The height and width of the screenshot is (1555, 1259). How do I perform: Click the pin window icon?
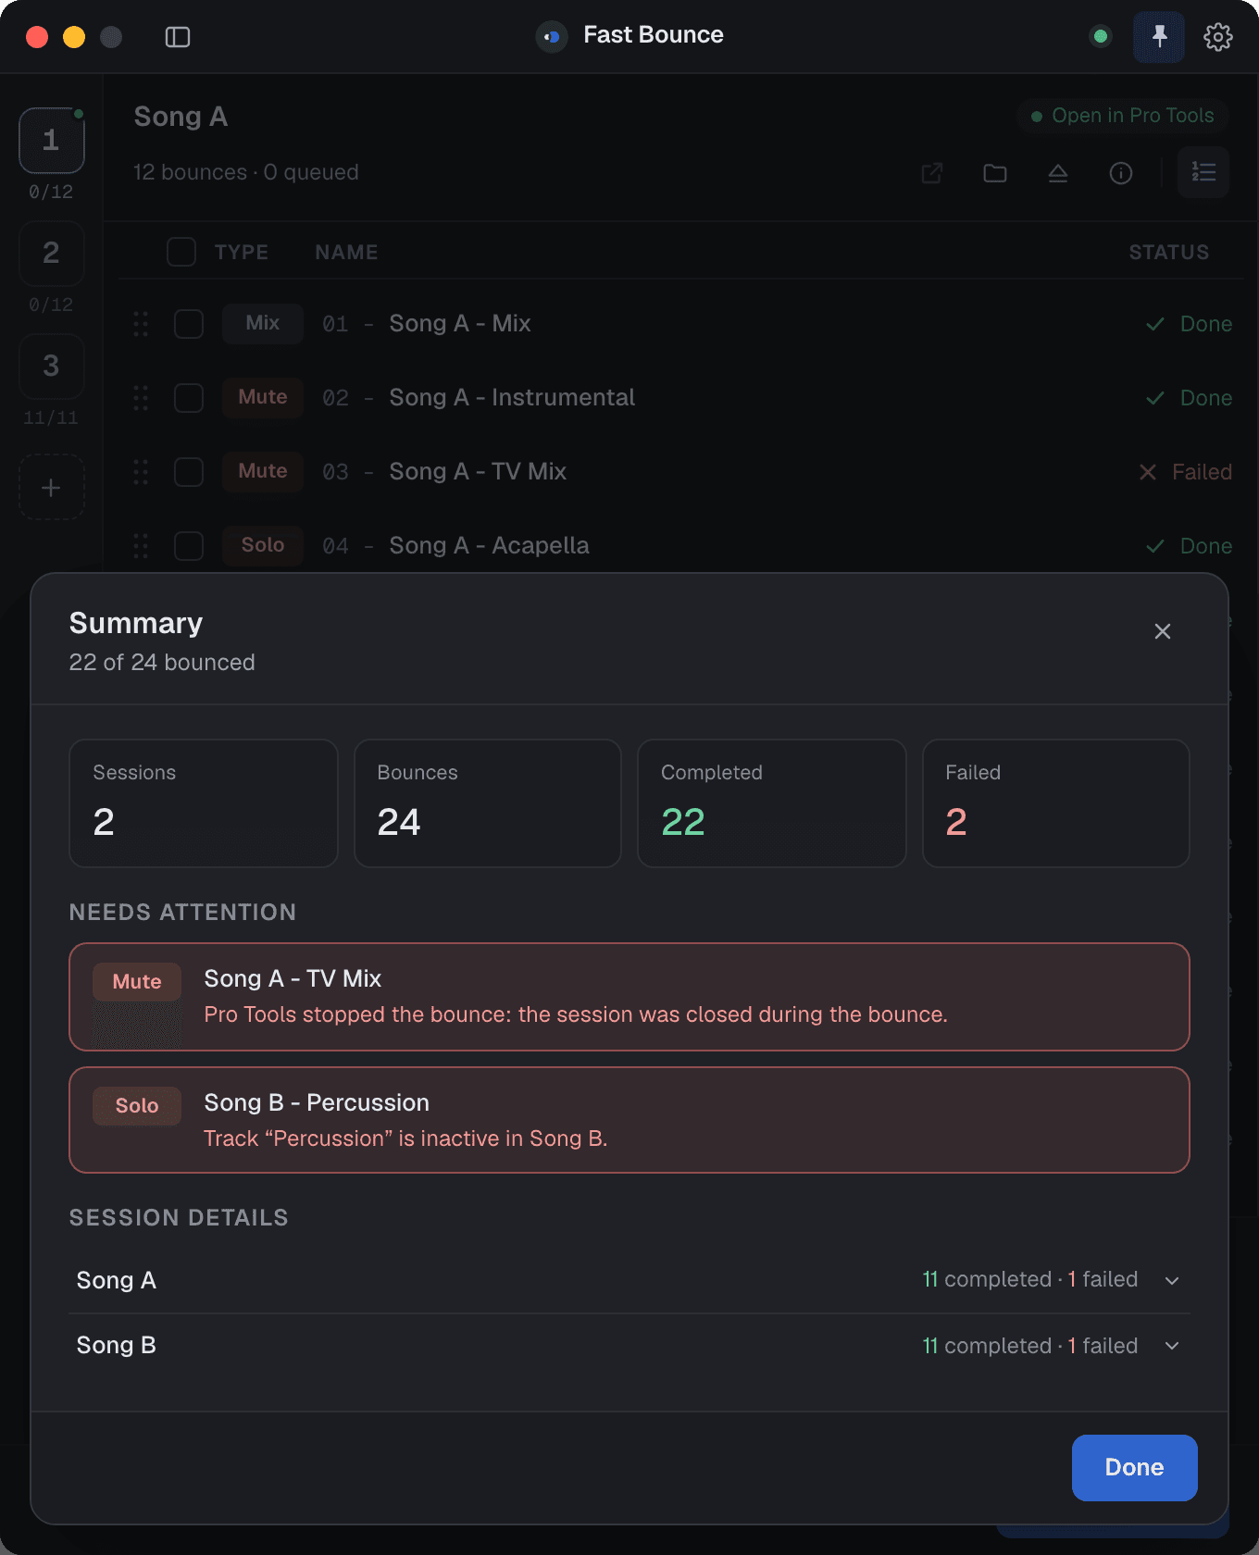[1159, 37]
